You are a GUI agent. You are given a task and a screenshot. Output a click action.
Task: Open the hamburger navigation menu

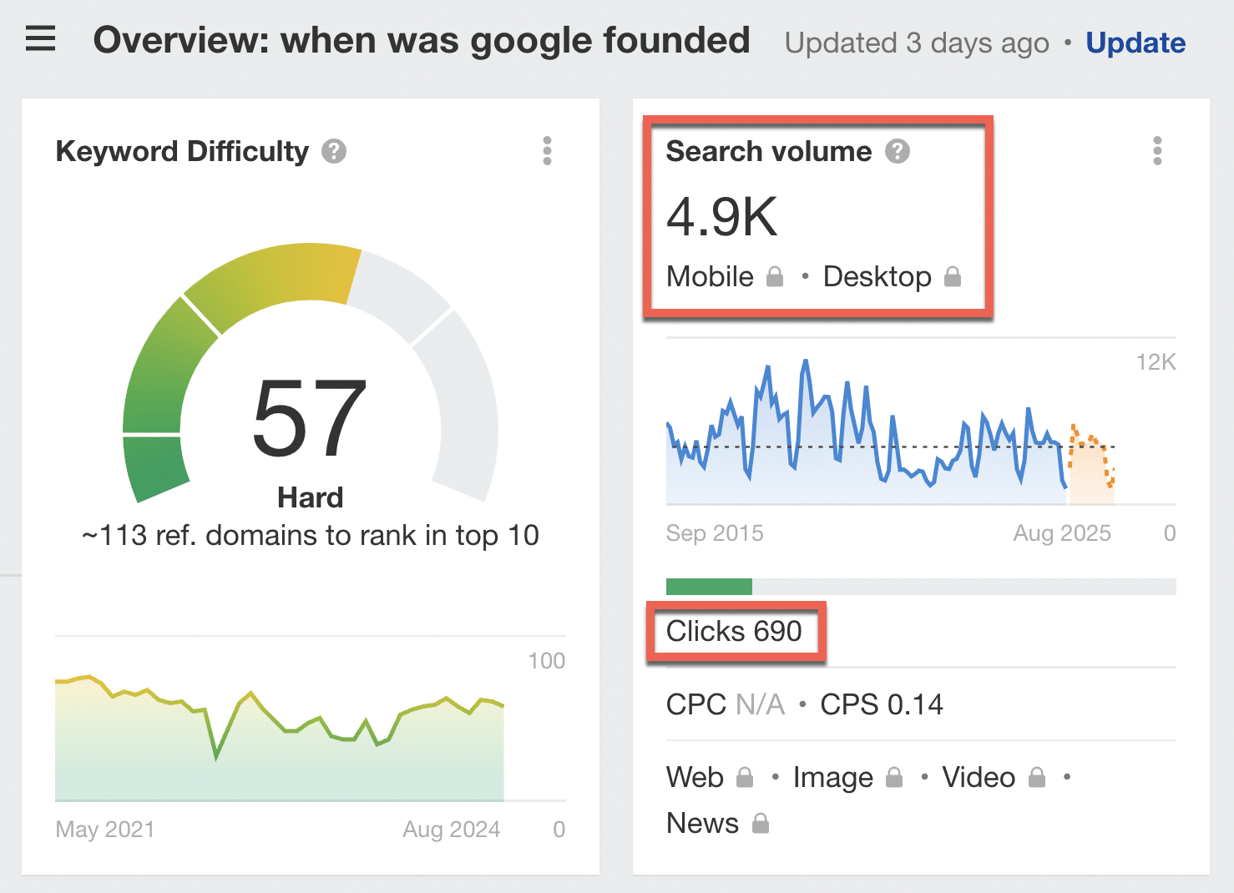click(40, 39)
